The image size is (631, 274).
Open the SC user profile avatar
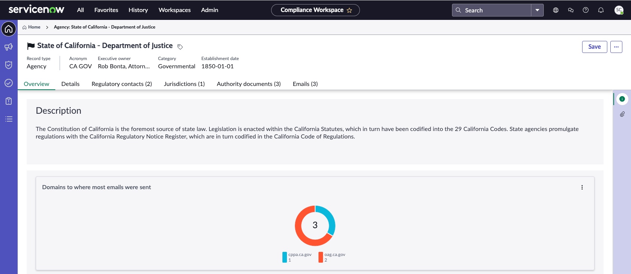point(619,10)
